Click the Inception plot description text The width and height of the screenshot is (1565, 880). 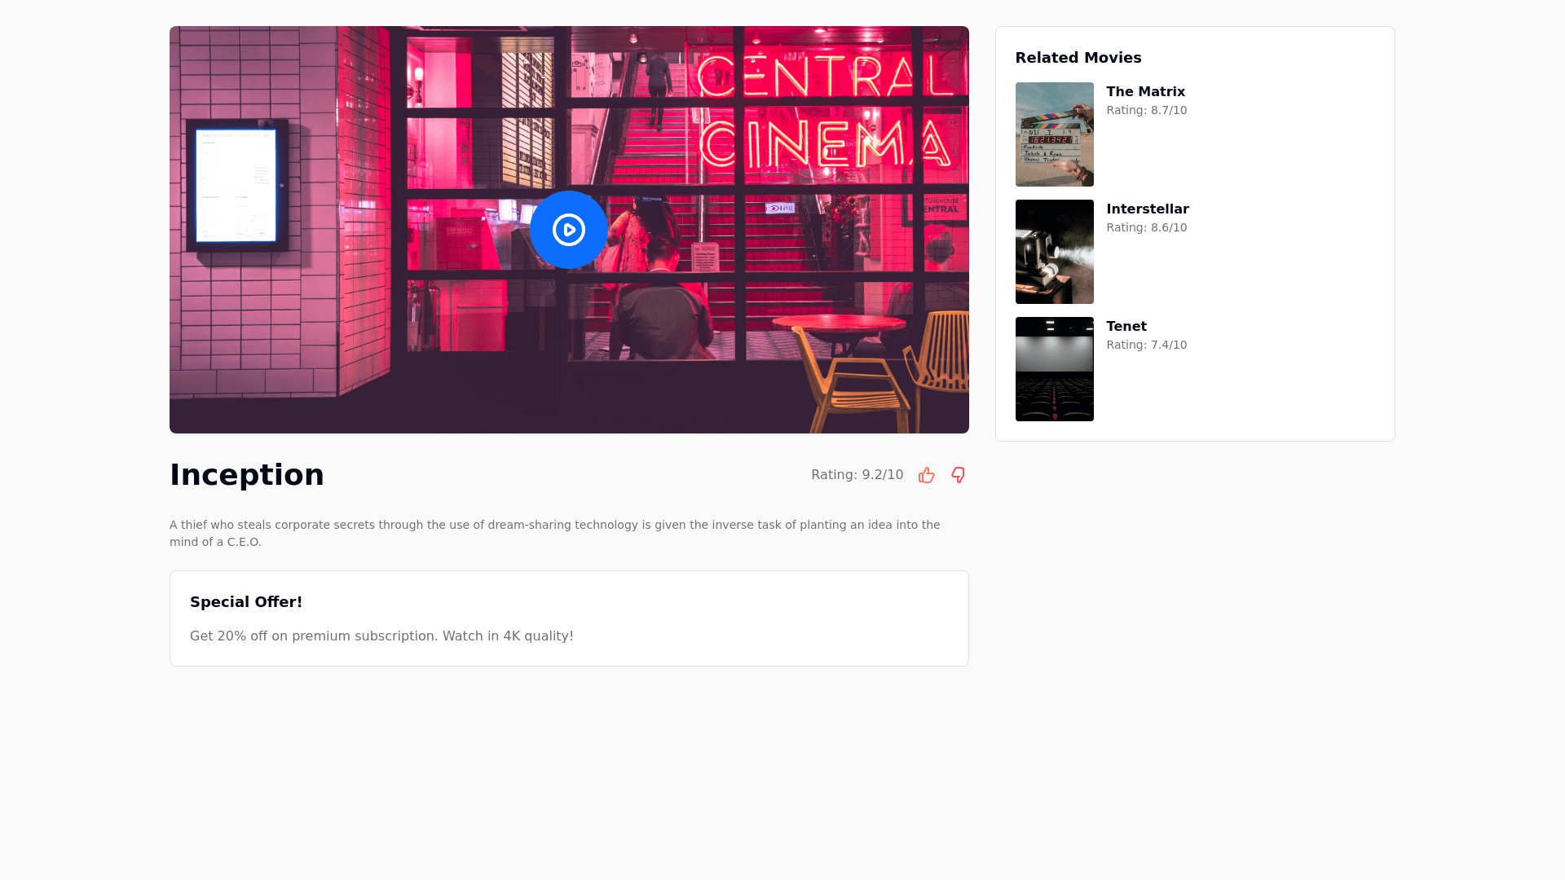coord(554,533)
